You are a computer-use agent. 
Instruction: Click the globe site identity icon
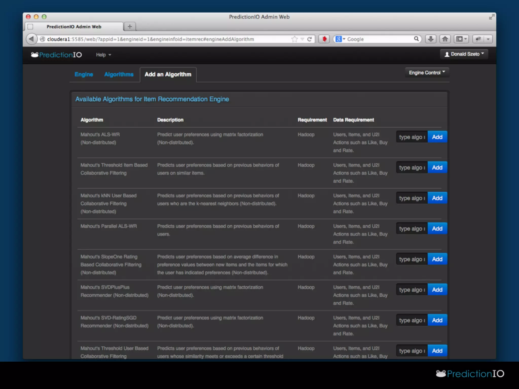(x=43, y=39)
